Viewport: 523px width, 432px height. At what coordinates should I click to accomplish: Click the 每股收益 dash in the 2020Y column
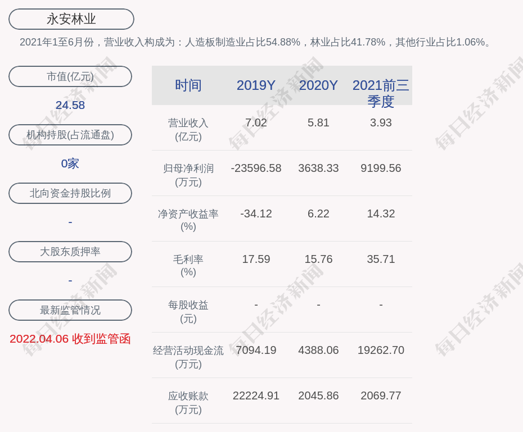point(318,304)
